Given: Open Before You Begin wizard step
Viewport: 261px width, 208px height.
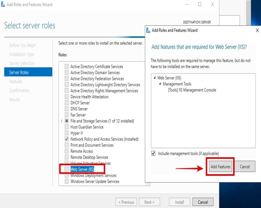Looking at the screenshot, I should 22,45.
